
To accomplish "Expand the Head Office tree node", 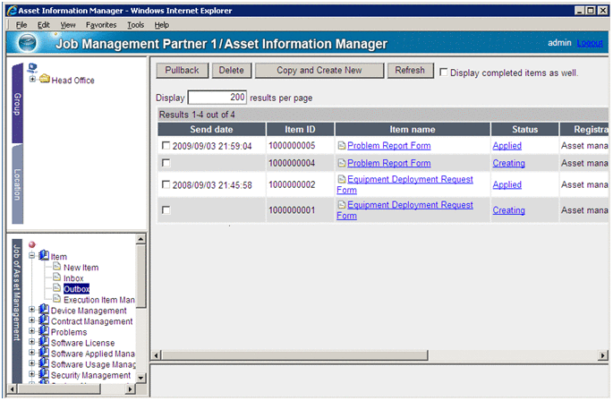I will [33, 80].
